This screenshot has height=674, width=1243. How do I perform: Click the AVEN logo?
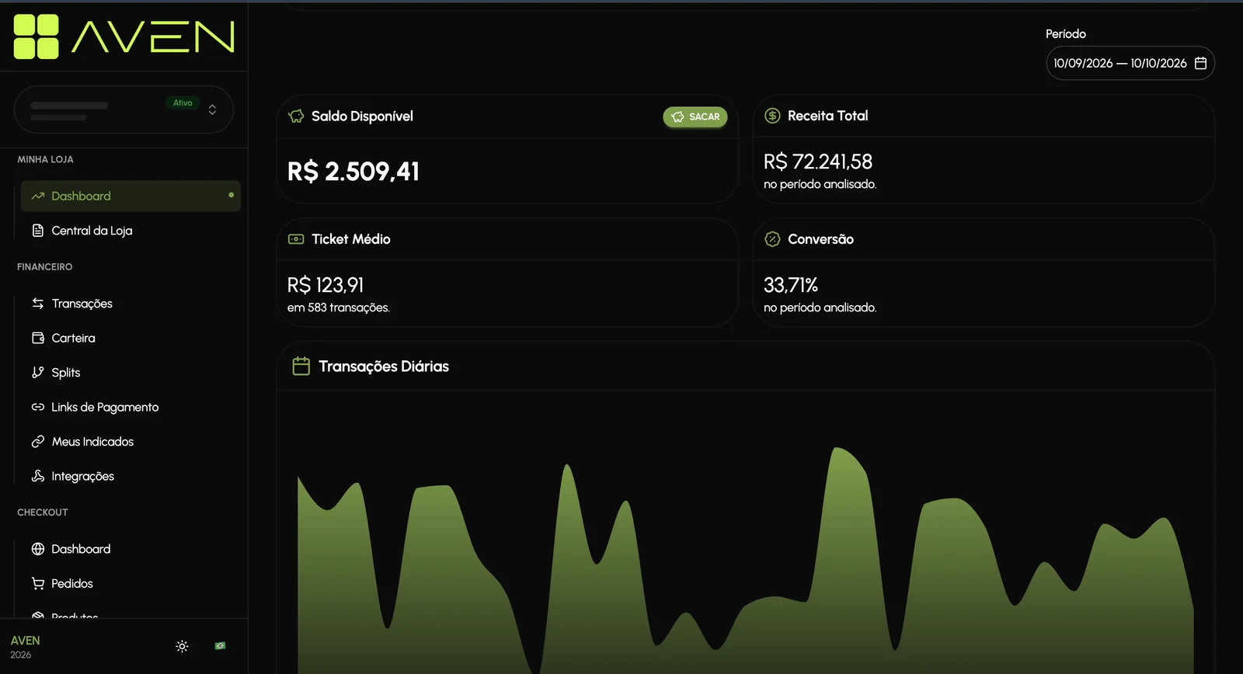click(x=124, y=36)
